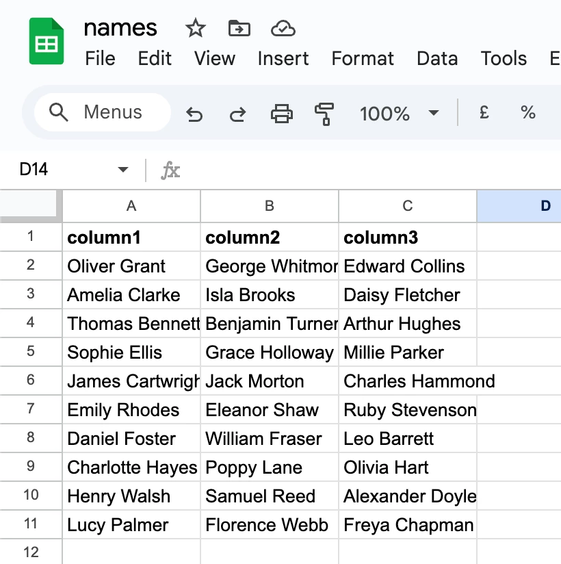Select column A header
The image size is (561, 564).
click(131, 206)
